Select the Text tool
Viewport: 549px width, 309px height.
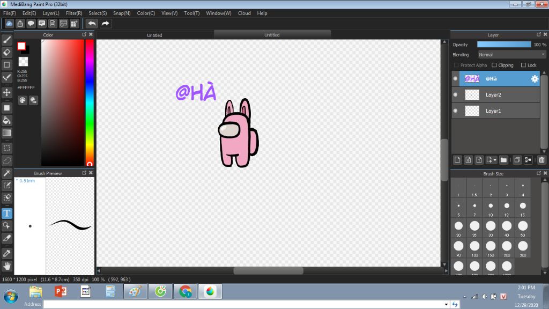(6, 214)
